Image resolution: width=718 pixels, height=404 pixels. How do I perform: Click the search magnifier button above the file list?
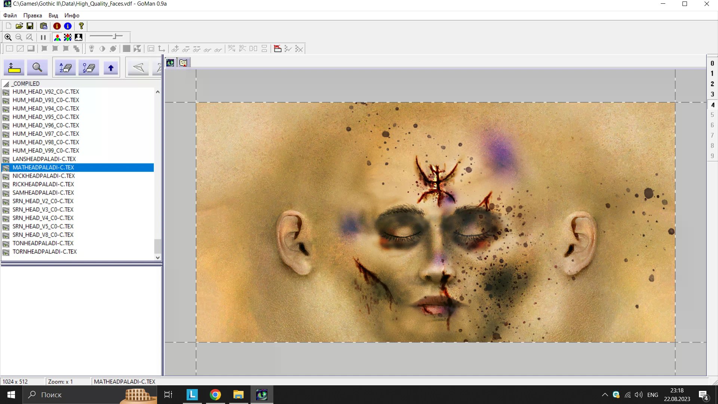37,68
